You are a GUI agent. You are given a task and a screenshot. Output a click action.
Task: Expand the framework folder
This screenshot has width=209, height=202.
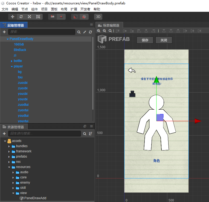(9, 152)
